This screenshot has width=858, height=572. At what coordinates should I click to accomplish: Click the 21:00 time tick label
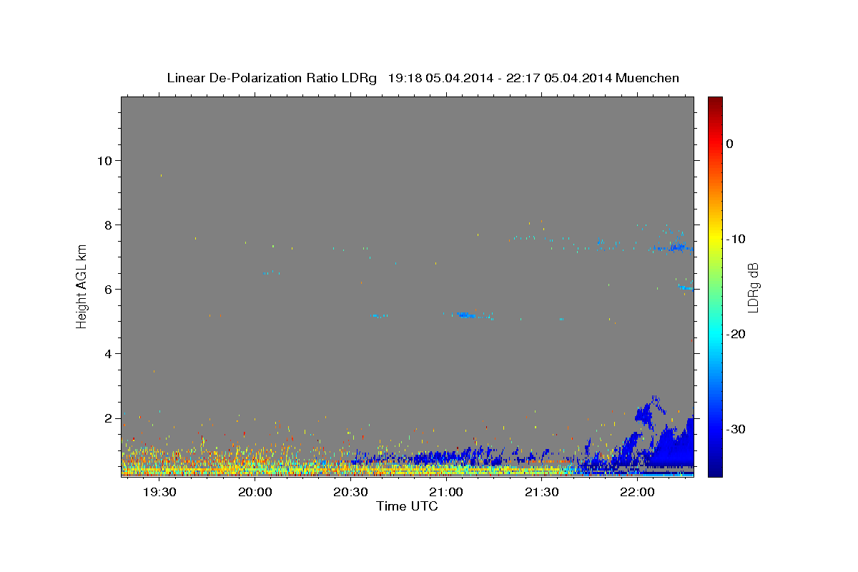446,493
